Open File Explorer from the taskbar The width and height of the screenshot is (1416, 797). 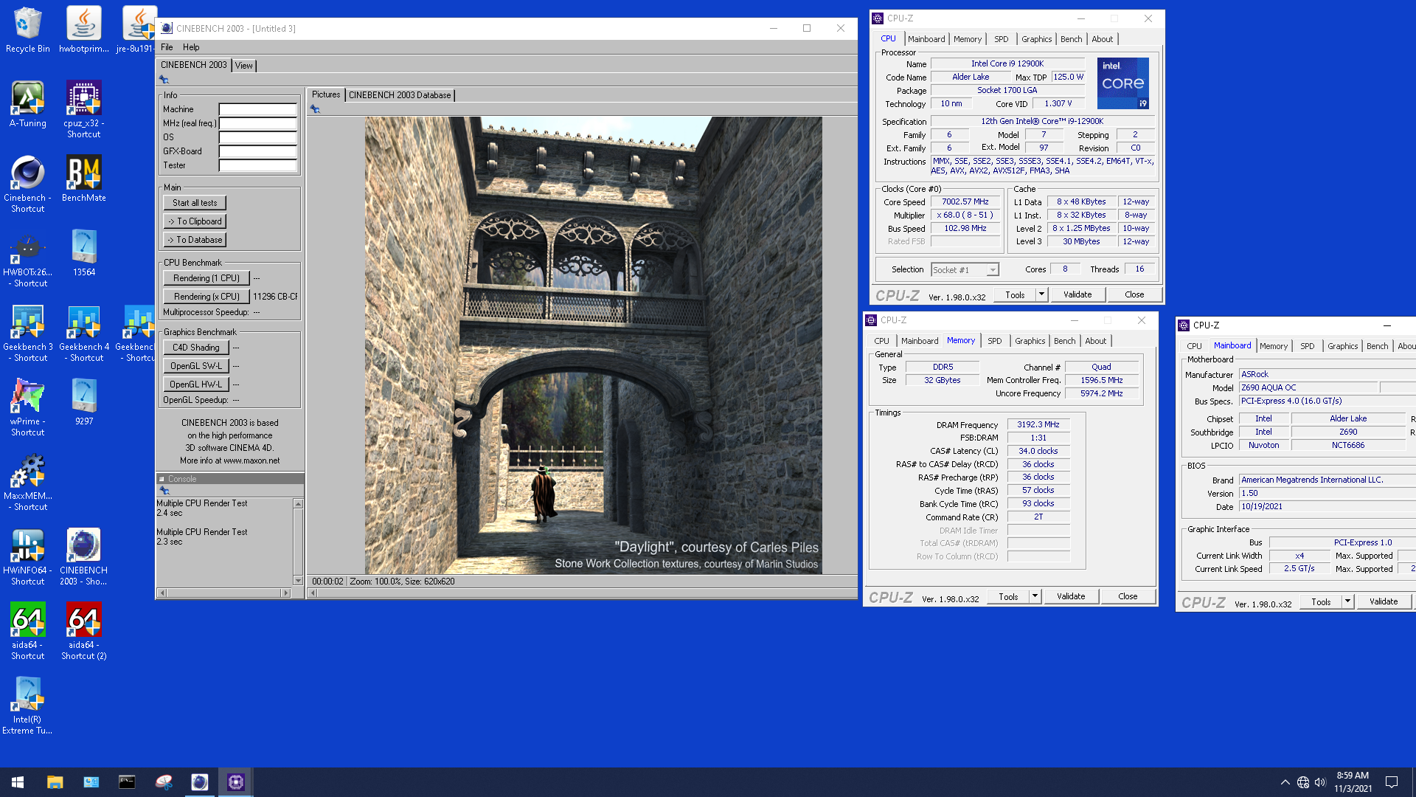55,782
